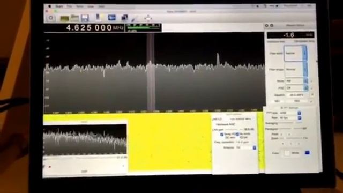Screen dimensions: 343x193
Task: Open the Help menu
Action: [x=101, y=6]
